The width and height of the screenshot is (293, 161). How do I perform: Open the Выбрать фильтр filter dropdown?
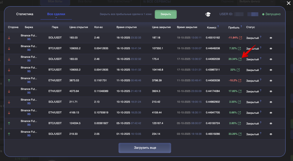tap(249, 2)
